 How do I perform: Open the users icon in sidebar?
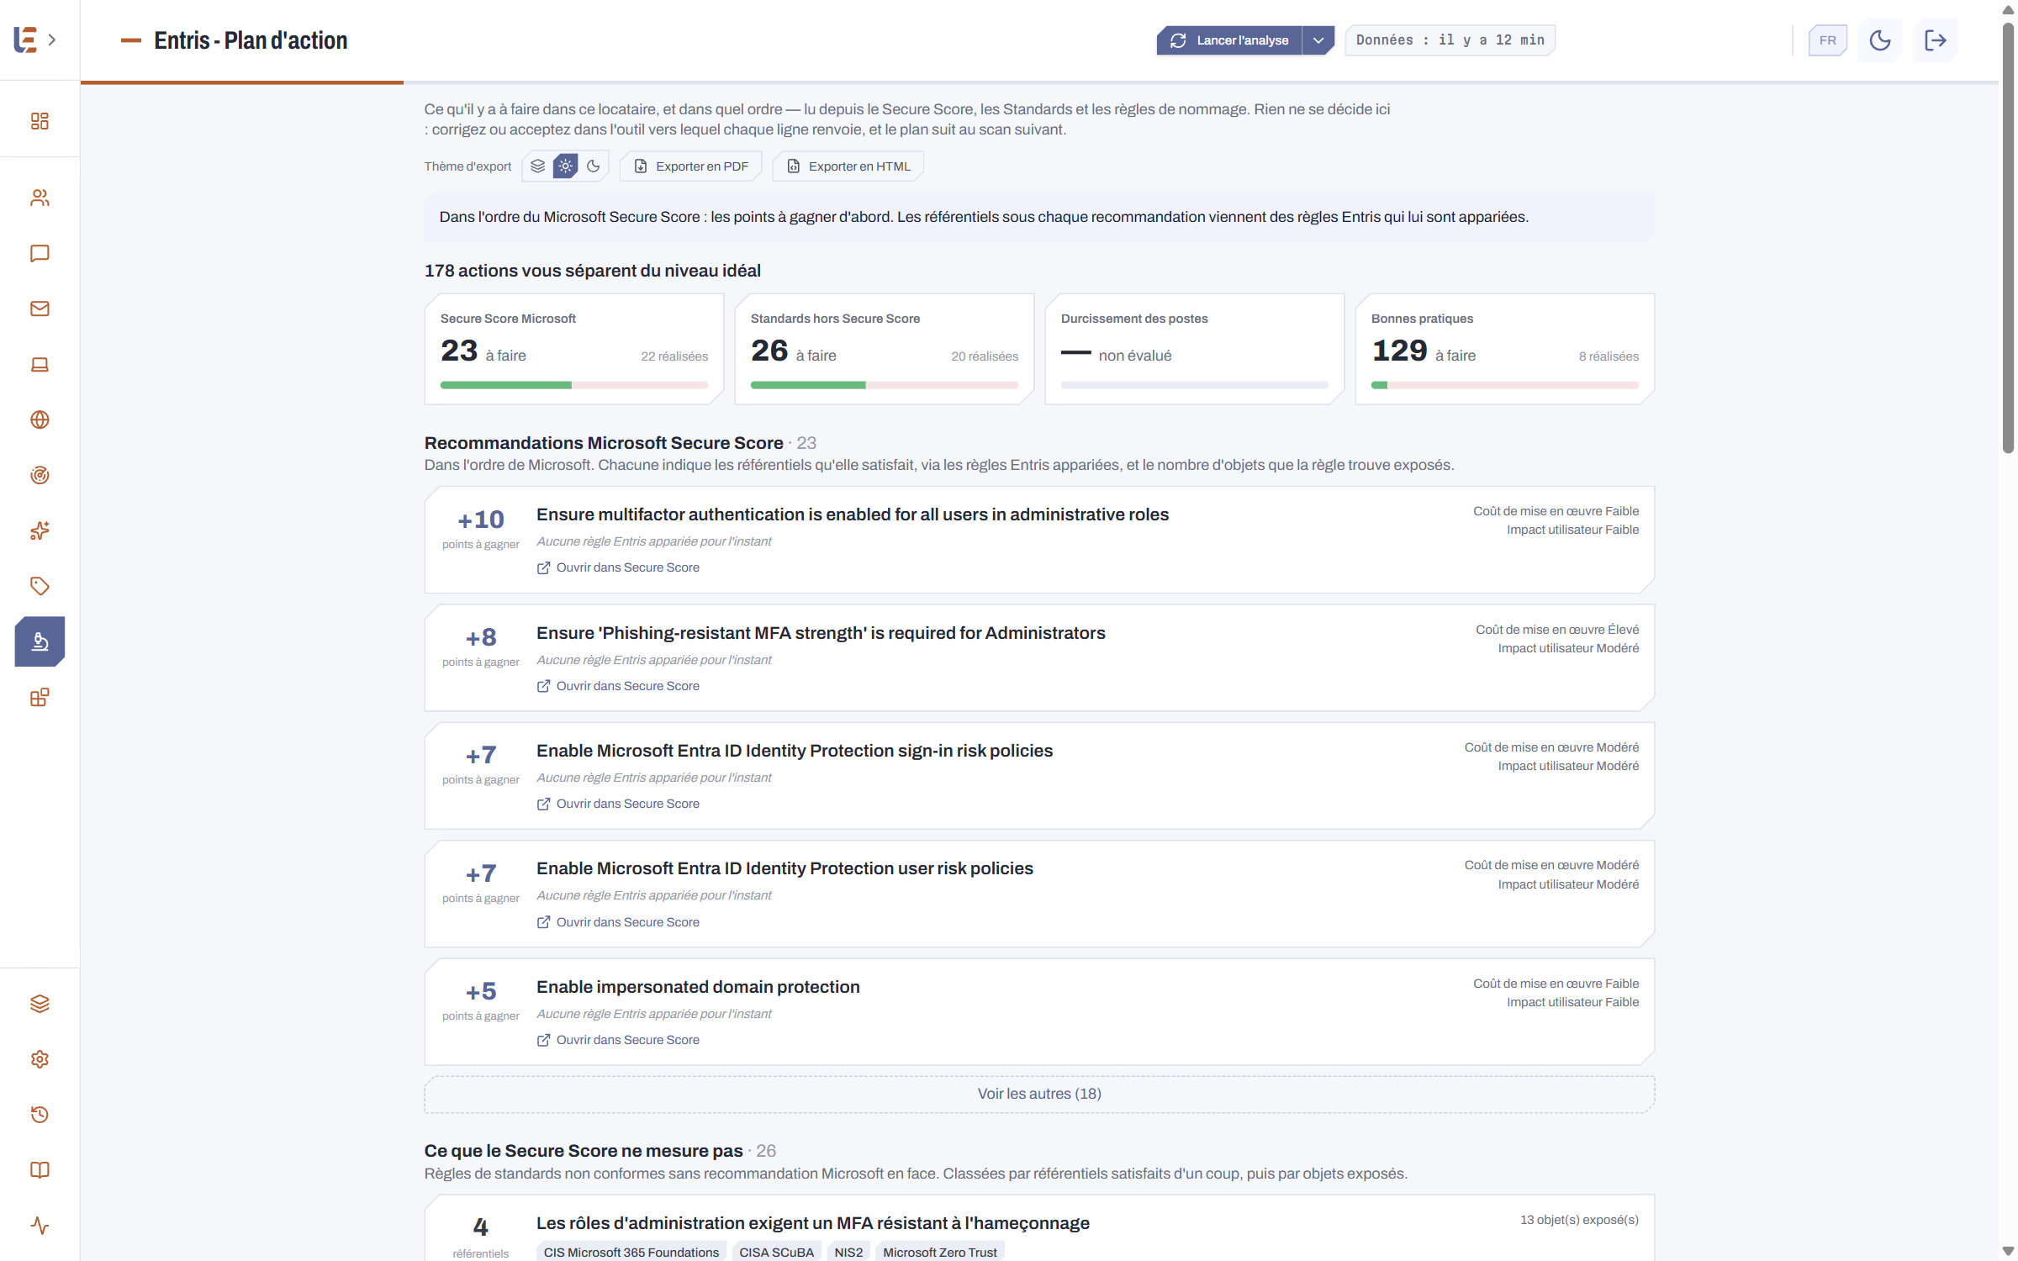[x=40, y=198]
